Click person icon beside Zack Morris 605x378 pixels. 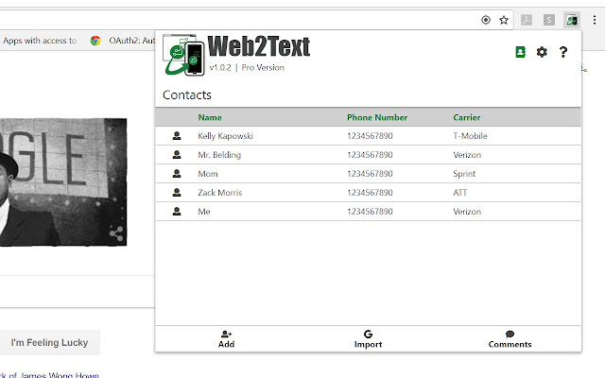click(x=177, y=192)
